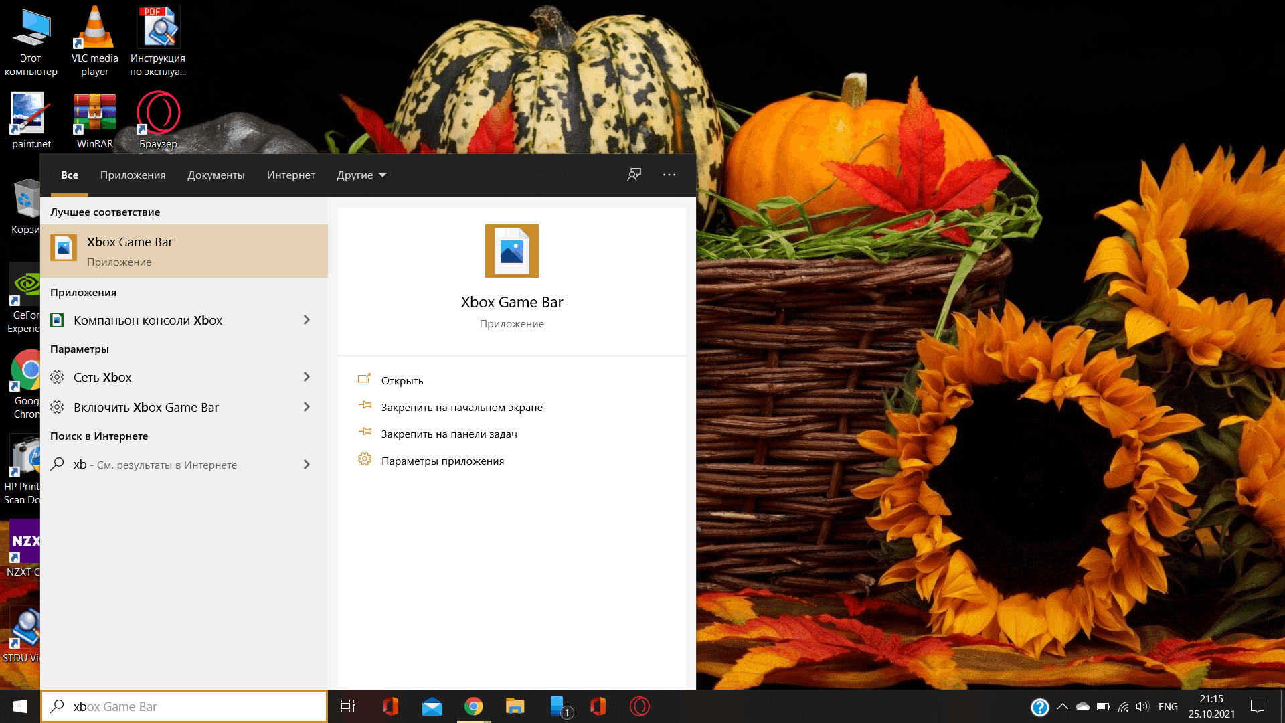The height and width of the screenshot is (723, 1285).
Task: Select the Браузер Opera desktop icon
Action: point(158,120)
